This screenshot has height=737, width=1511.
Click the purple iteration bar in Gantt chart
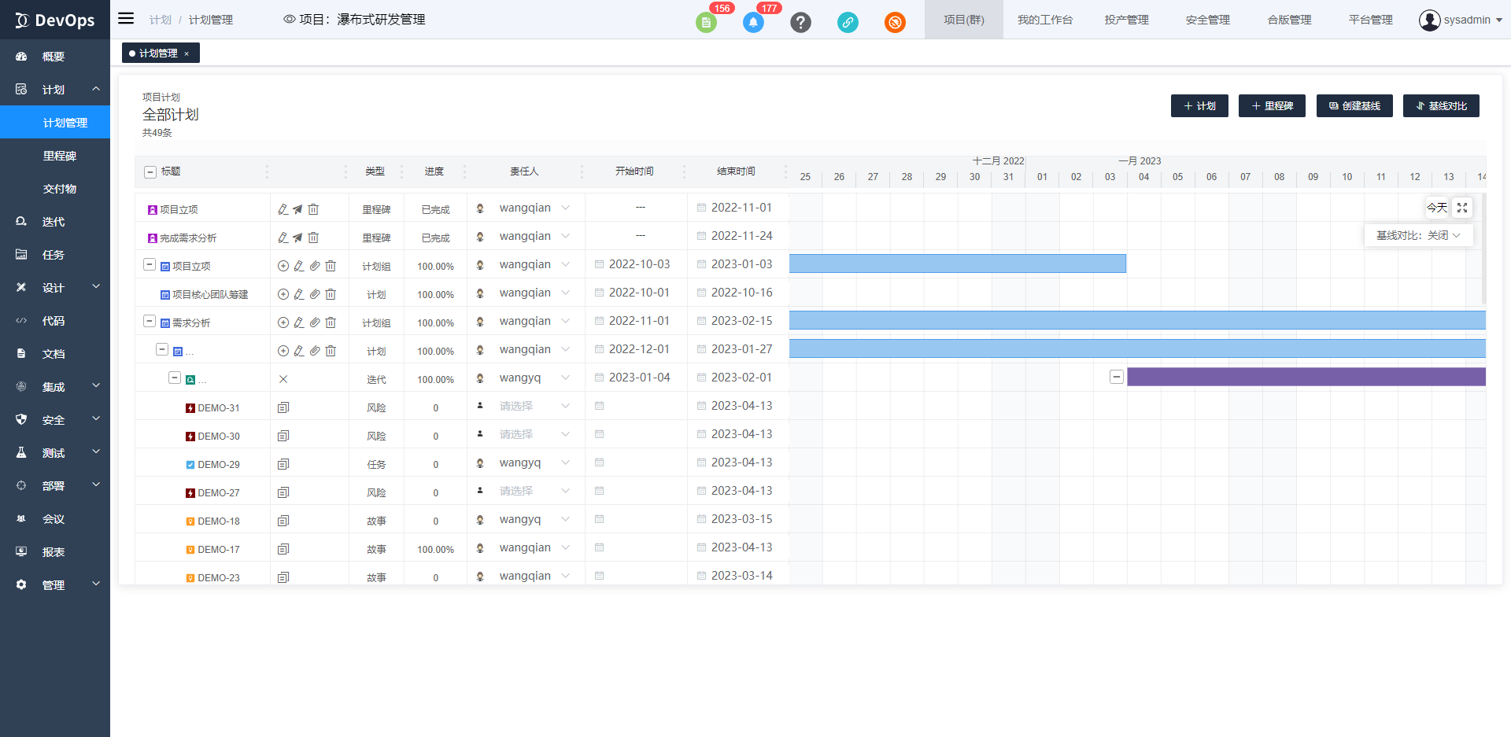pos(1306,377)
